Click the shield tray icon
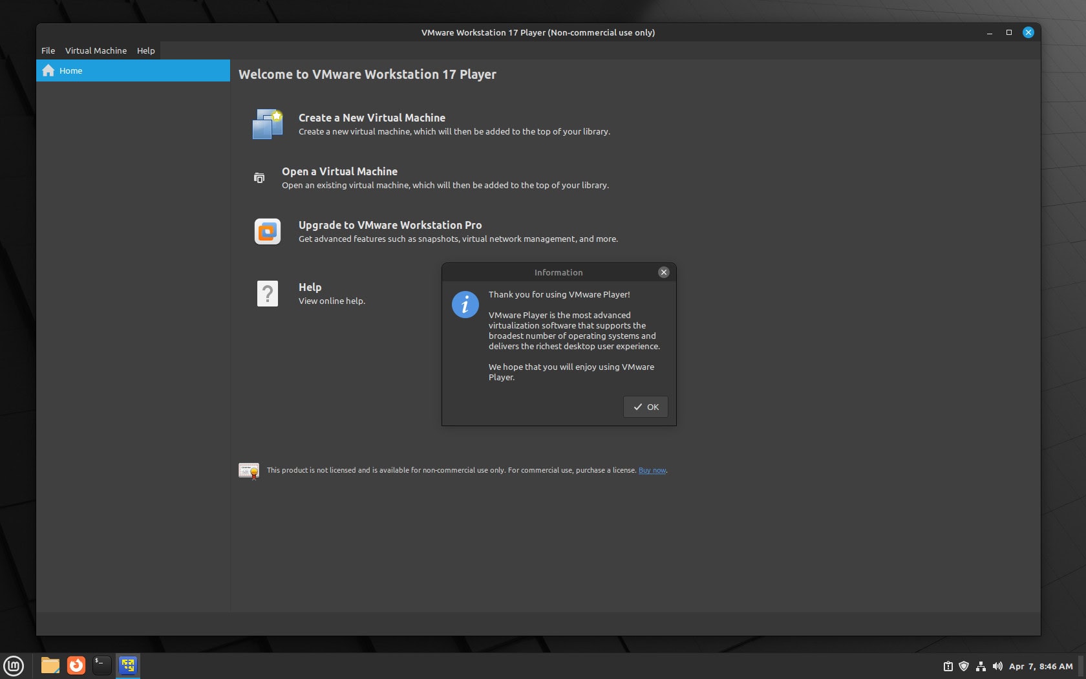Image resolution: width=1086 pixels, height=679 pixels. (964, 665)
